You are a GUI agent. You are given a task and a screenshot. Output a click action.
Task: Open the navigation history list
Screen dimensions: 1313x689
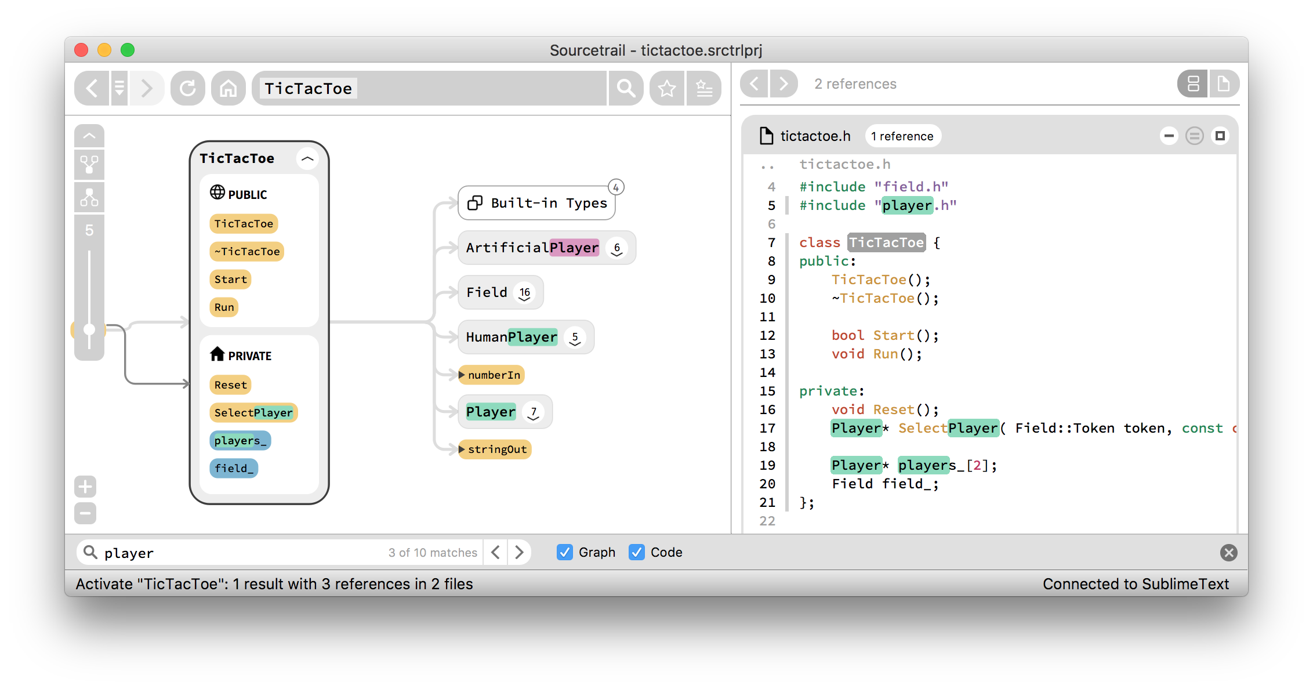coord(119,88)
